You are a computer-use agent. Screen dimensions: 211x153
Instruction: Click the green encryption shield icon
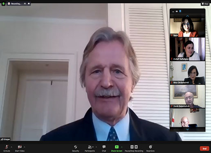pos(4,4)
